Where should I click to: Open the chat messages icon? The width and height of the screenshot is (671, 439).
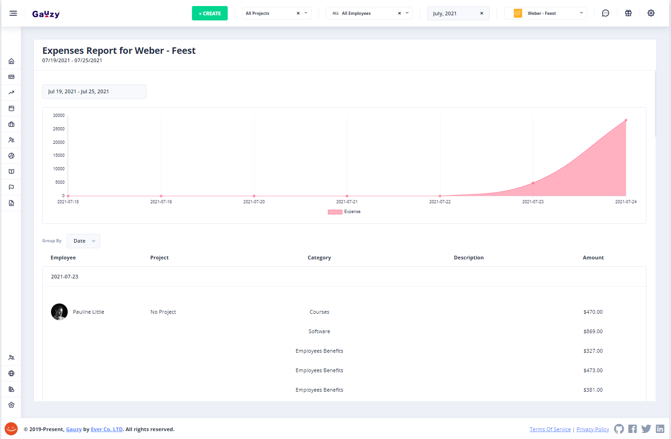point(605,13)
